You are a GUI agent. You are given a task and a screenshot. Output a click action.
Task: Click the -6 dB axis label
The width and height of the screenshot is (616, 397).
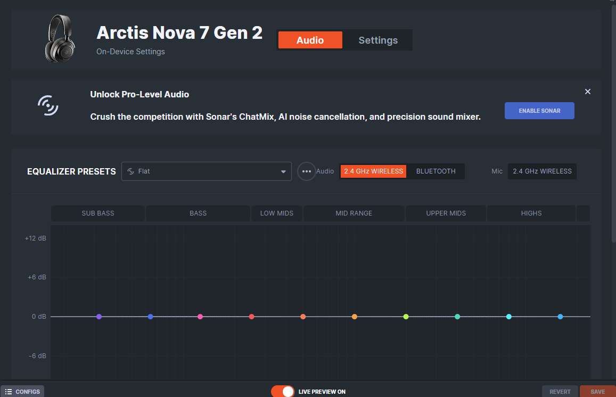coord(37,356)
